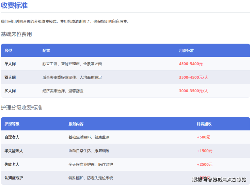Viewport: 252px width, 185px height.
Task: Select the 护理分级收费标准 section title
Action: coord(21,107)
